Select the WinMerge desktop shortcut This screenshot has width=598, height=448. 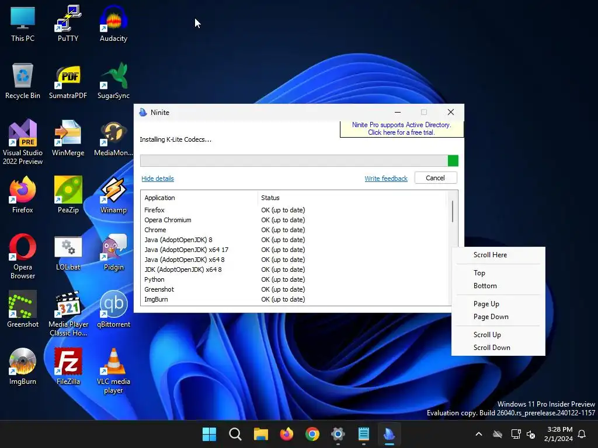click(68, 138)
